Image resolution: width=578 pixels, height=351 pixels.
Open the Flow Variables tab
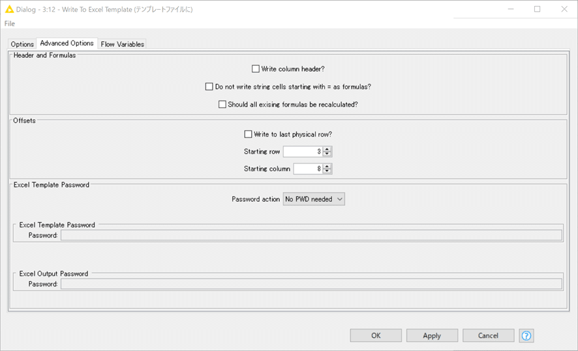[122, 44]
